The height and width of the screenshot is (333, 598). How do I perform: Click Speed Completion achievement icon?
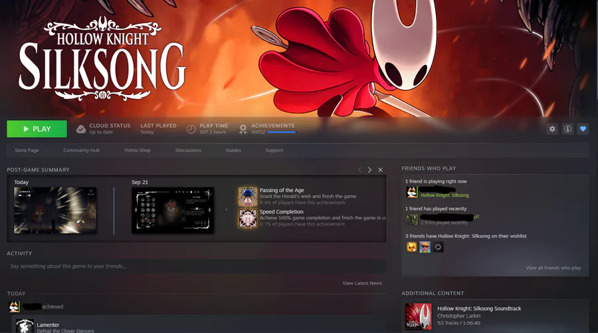coord(248,218)
